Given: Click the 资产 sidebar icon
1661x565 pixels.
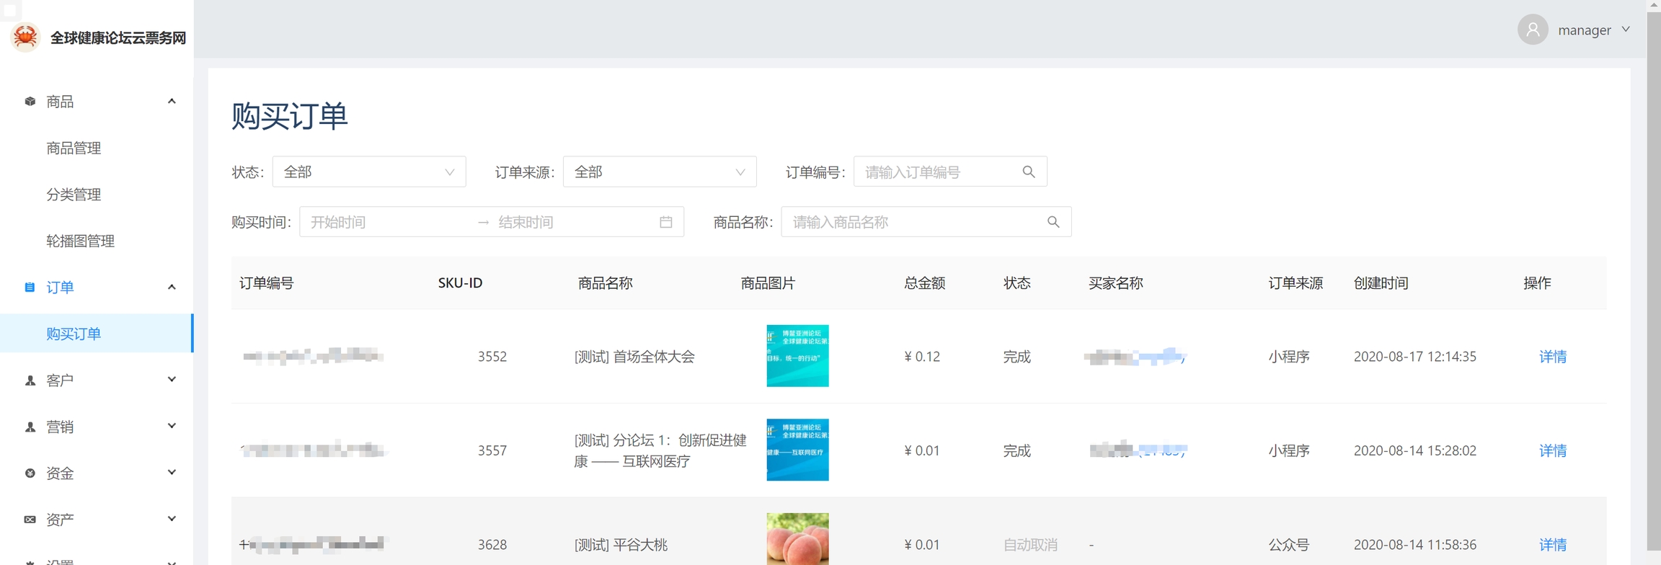Looking at the screenshot, I should point(30,520).
